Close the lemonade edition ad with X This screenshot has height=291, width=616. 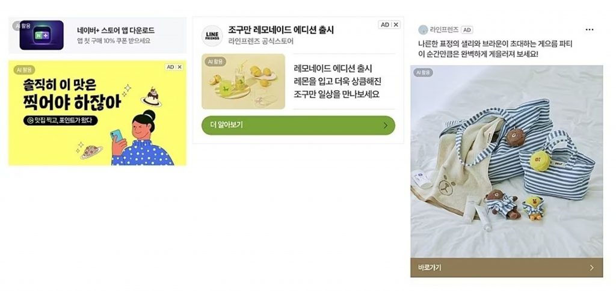click(x=396, y=25)
